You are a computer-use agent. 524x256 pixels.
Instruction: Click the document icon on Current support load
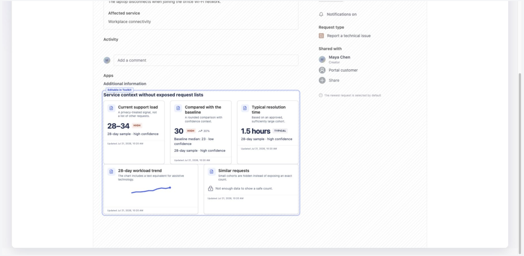111,108
